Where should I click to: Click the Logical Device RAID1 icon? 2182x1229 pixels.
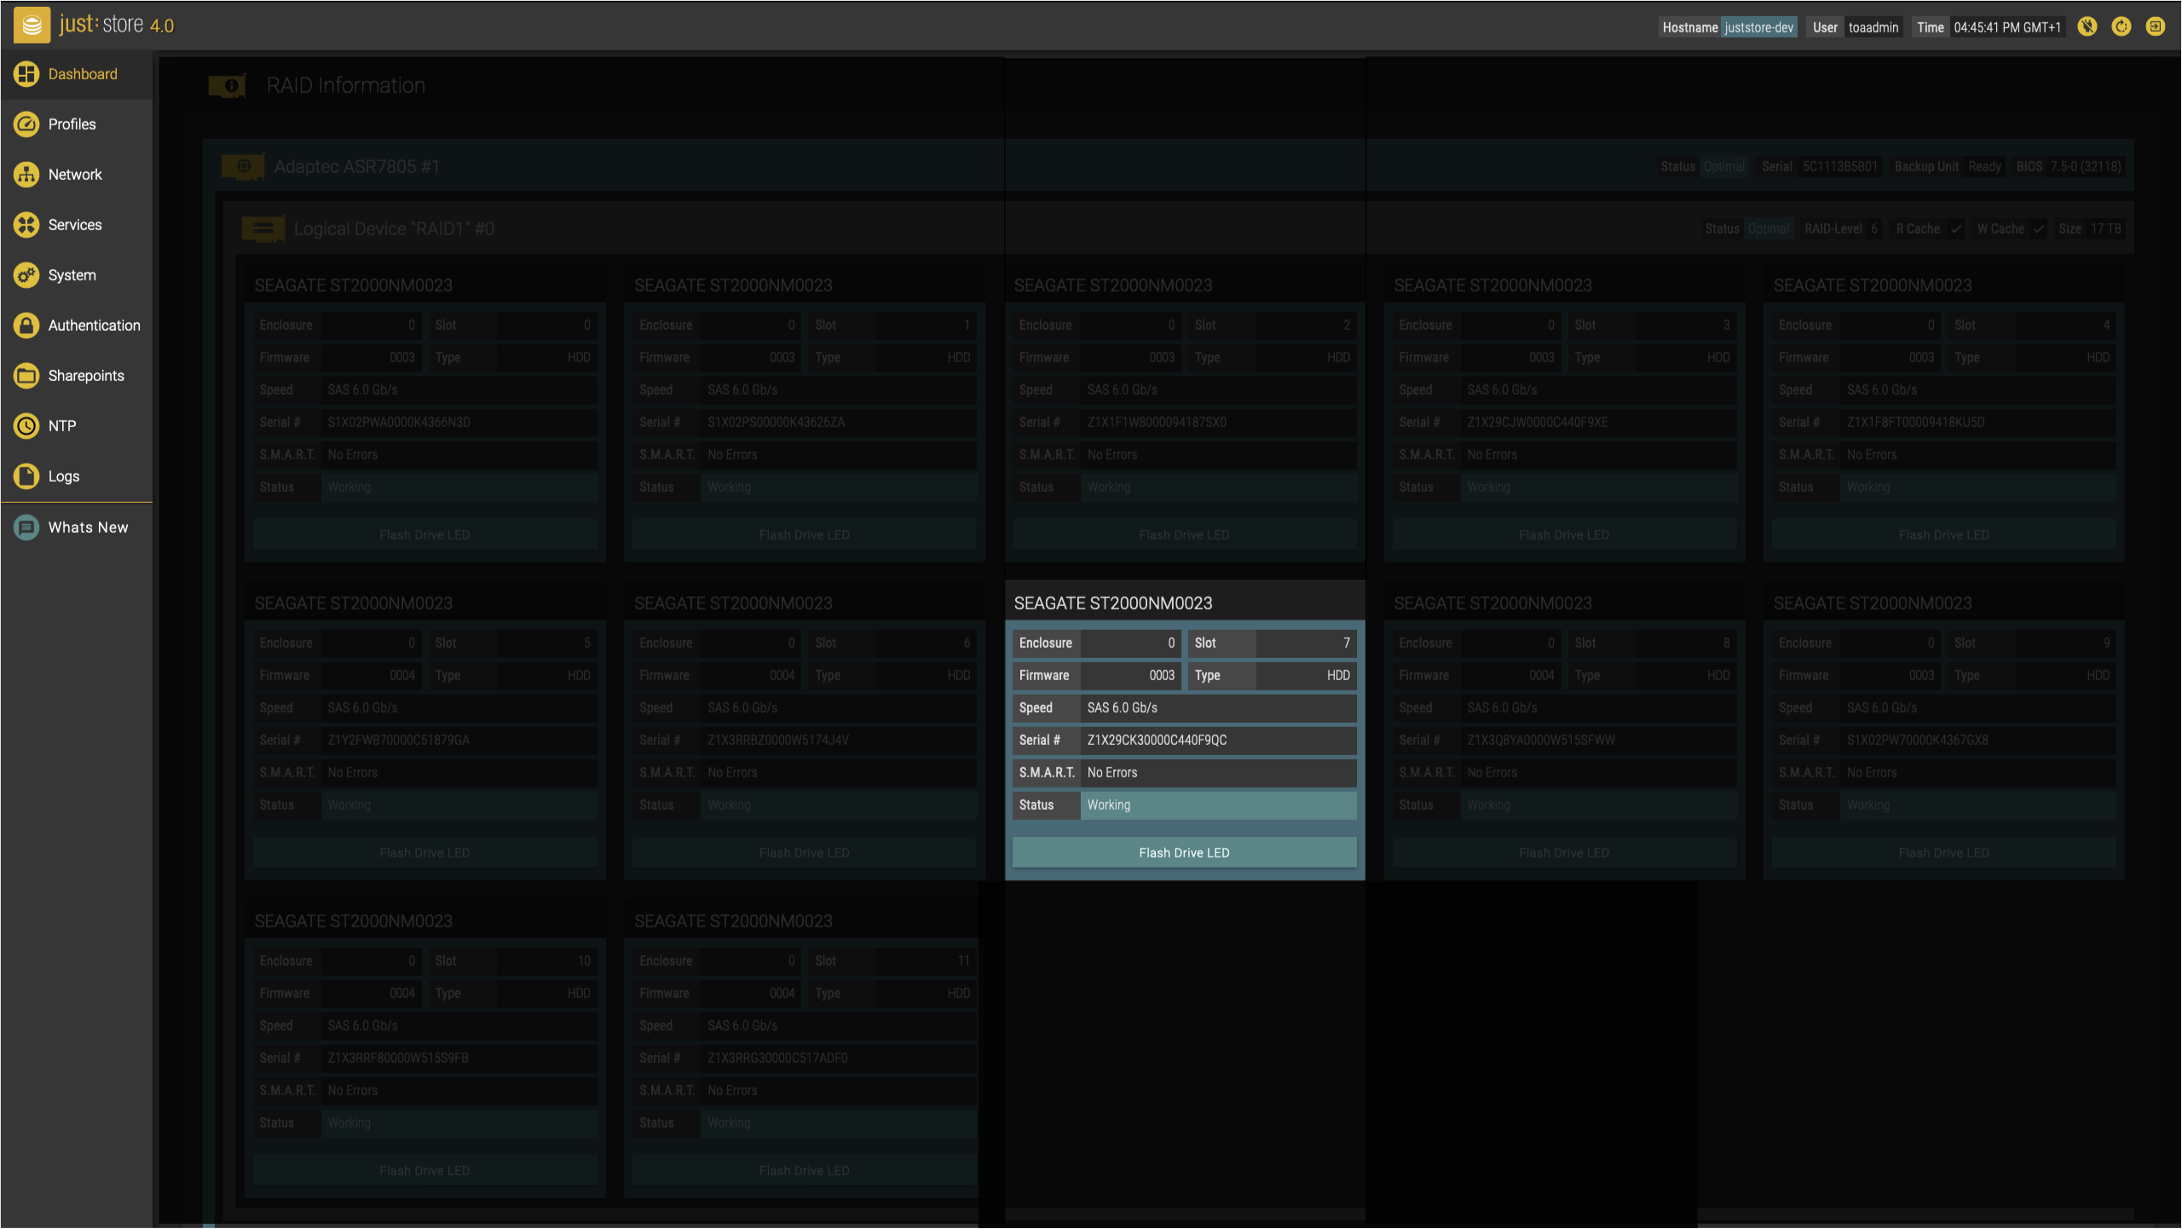pos(263,228)
